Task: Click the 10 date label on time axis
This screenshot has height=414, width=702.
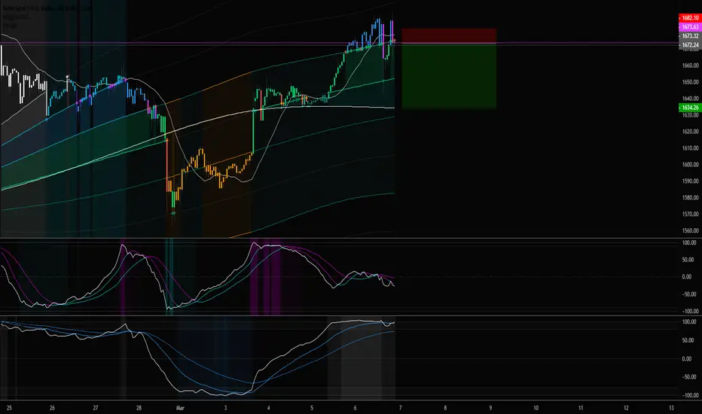Action: click(x=536, y=408)
